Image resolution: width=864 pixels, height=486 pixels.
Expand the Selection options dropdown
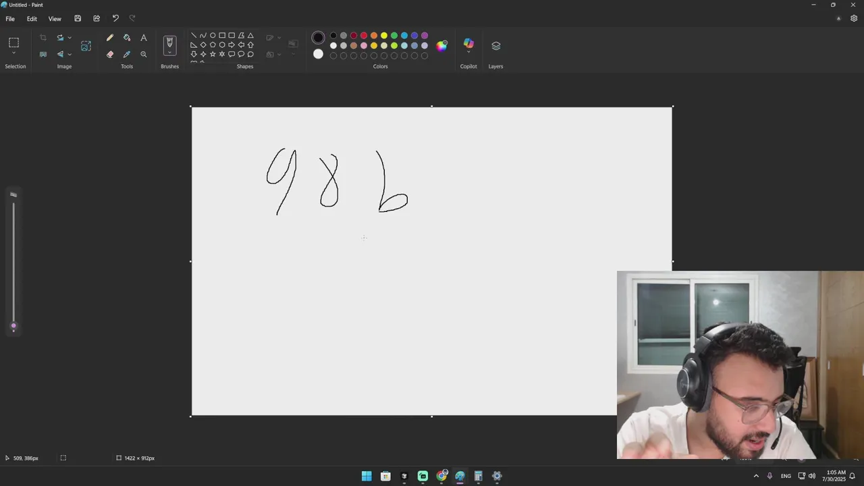coord(13,53)
